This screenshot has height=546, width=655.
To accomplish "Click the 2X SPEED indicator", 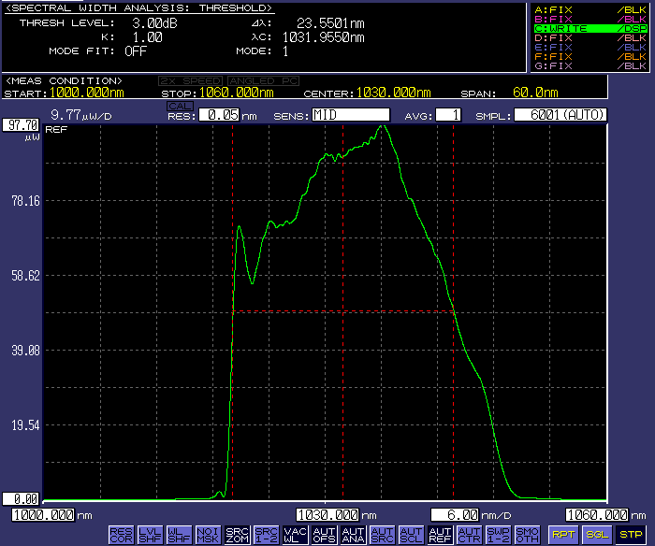I will point(191,80).
